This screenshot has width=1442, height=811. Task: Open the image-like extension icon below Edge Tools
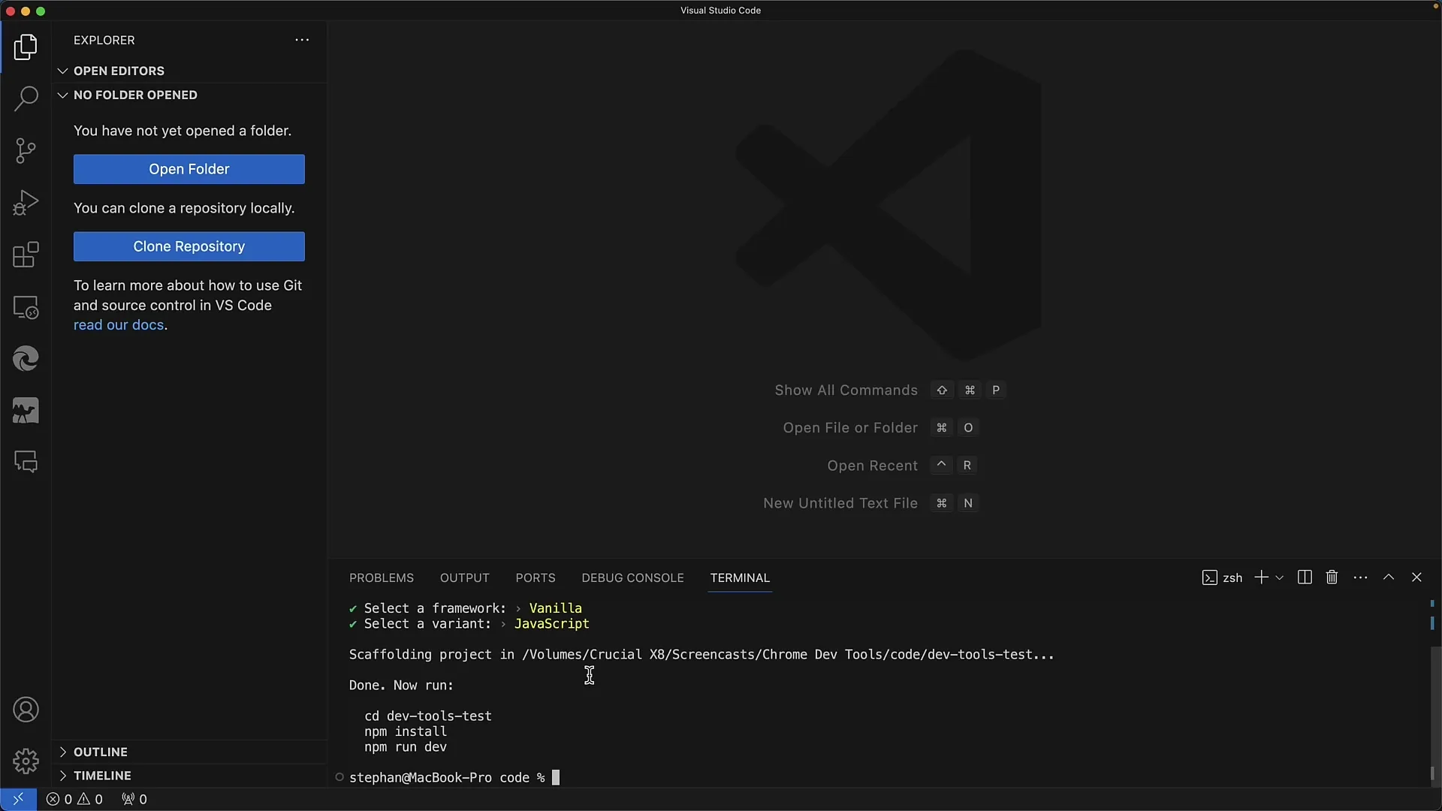26,411
